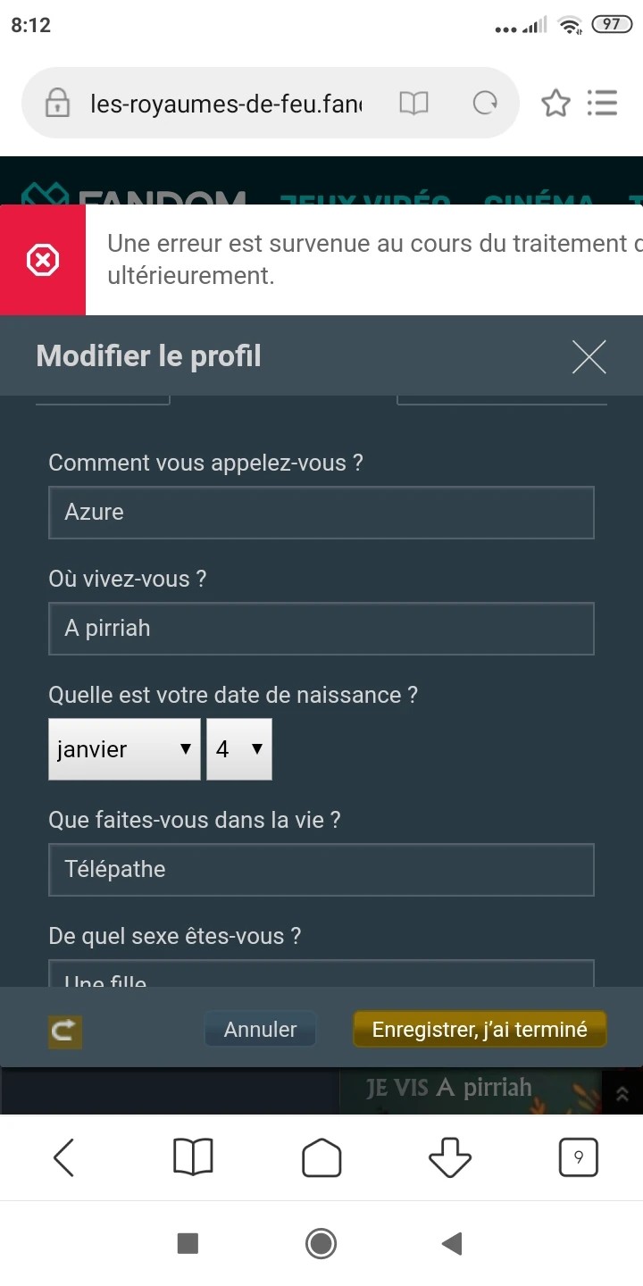Viewport: 643px width, 1286px height.
Task: Click the Télépathe occupation field
Action: 321,870
